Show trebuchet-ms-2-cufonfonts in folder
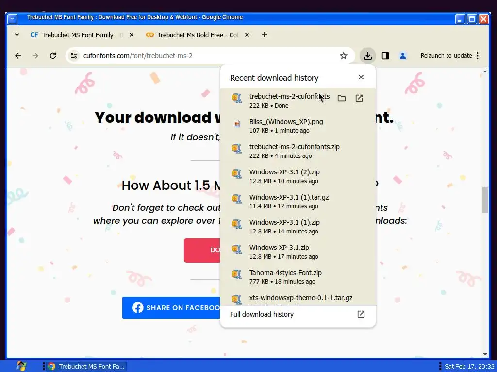This screenshot has width=497, height=372. (x=341, y=98)
